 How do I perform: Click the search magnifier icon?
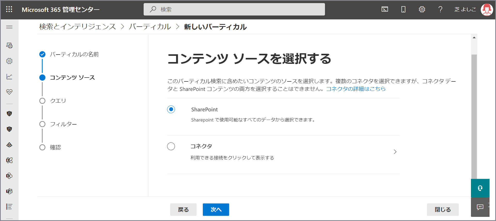153,9
